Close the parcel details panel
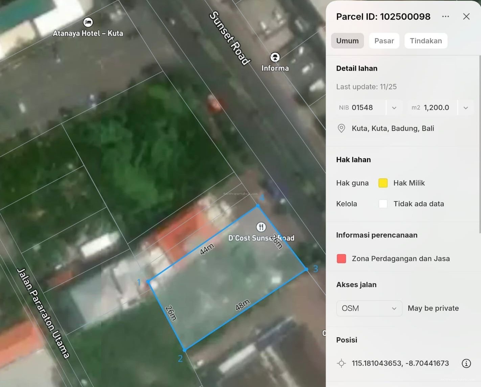The image size is (481, 387). click(466, 17)
